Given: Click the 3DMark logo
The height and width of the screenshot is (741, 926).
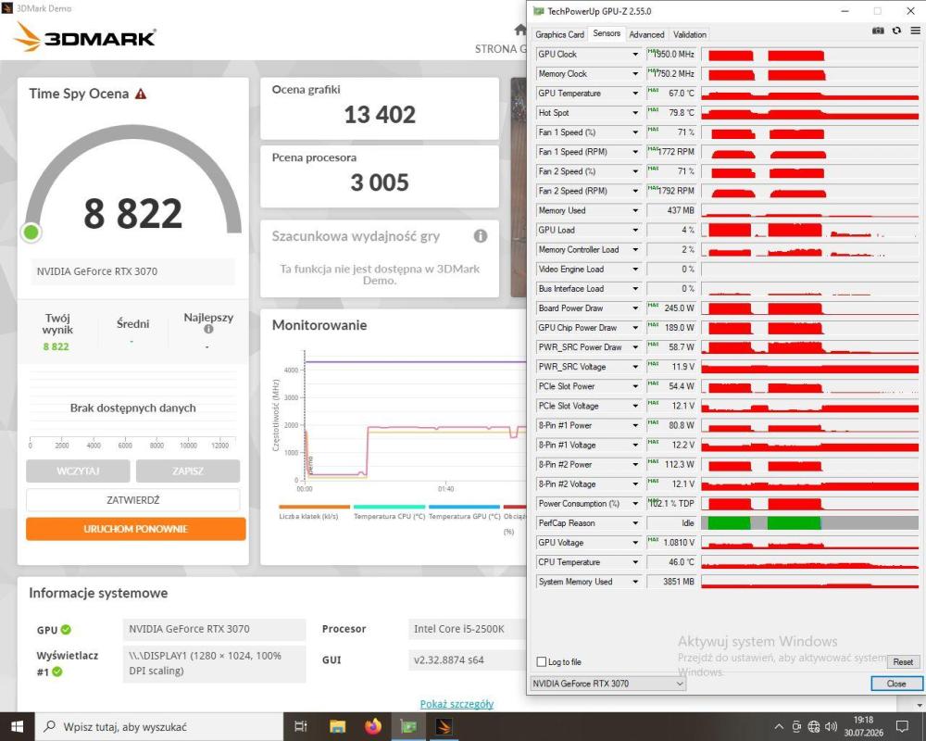Looking at the screenshot, I should [x=85, y=37].
